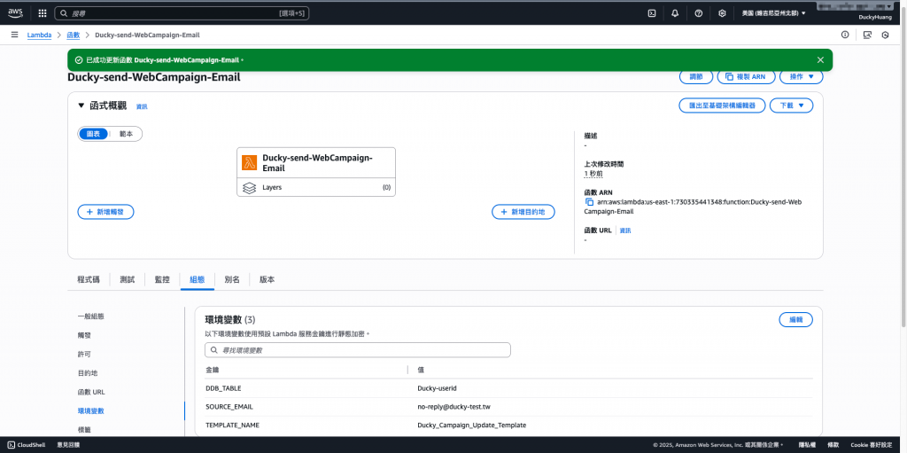
Task: Click the Ducky-userid value
Action: click(438, 388)
